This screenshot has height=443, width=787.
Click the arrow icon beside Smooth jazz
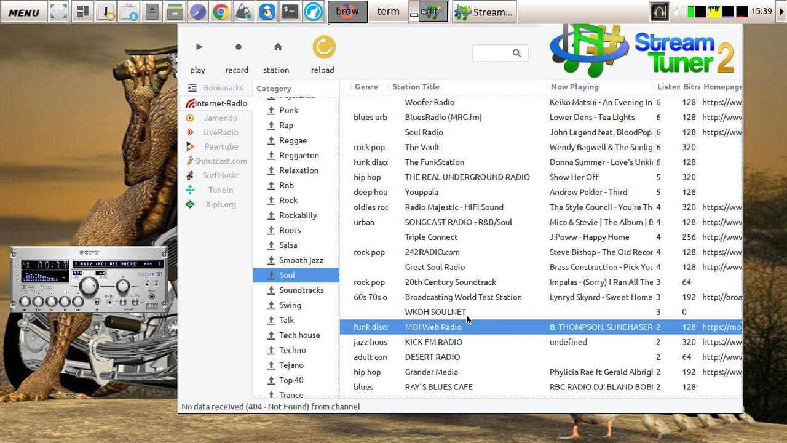click(x=271, y=260)
